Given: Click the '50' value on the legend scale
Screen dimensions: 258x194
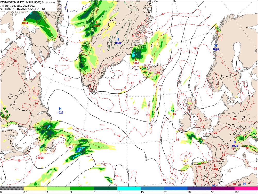Looking at the screenshot, I should (213, 192).
